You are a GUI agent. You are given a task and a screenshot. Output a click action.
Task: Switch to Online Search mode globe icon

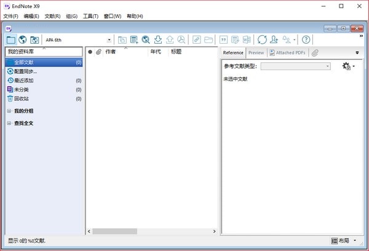(23, 39)
